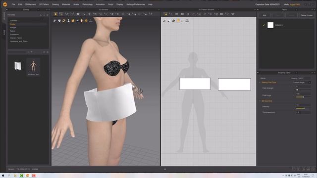This screenshot has height=178, width=317.
Task: Click the Delete Unused button
Action: 307,15
